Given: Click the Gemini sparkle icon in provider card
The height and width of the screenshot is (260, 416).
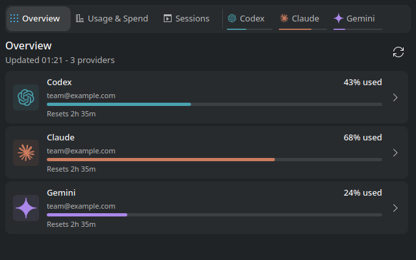Looking at the screenshot, I should [26, 208].
